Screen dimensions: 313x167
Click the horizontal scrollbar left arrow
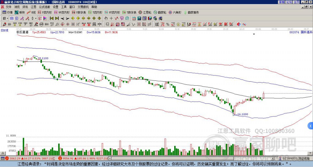pos(110,158)
